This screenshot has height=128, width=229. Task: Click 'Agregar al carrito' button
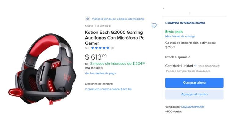[x=194, y=94]
